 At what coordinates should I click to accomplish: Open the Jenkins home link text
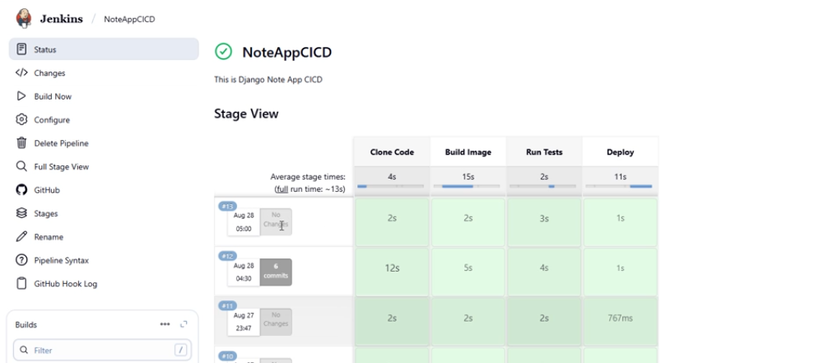62,19
